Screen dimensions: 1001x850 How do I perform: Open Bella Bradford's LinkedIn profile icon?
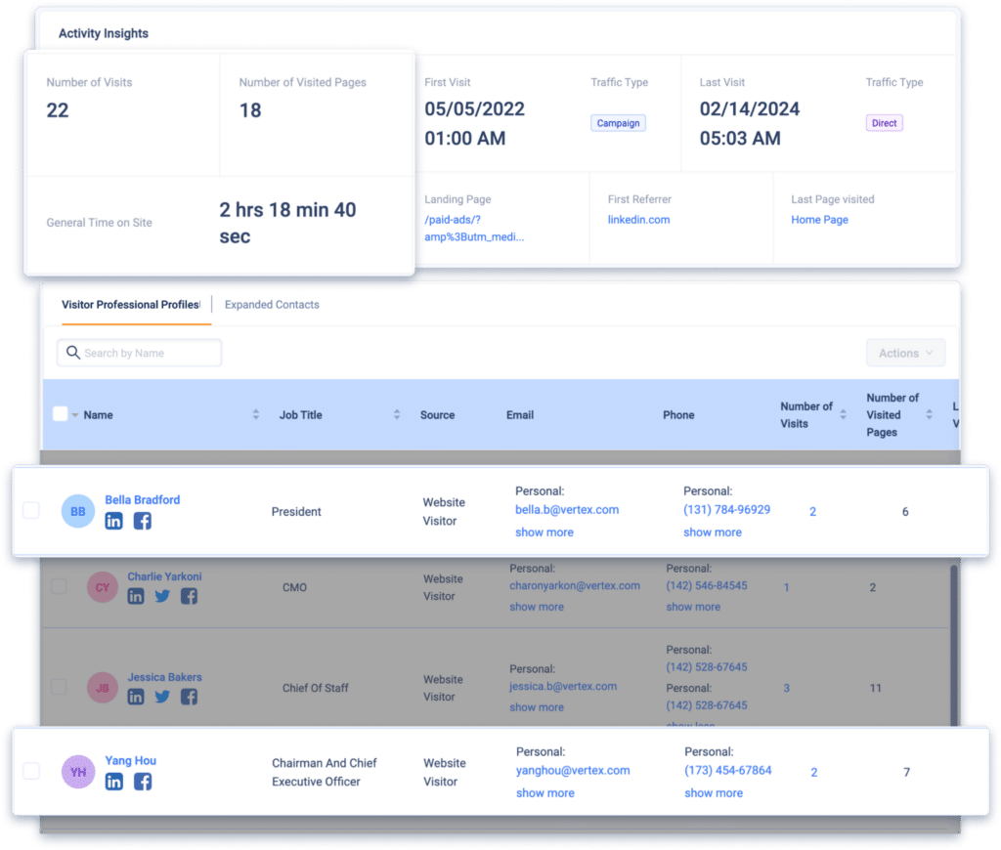[x=113, y=522]
